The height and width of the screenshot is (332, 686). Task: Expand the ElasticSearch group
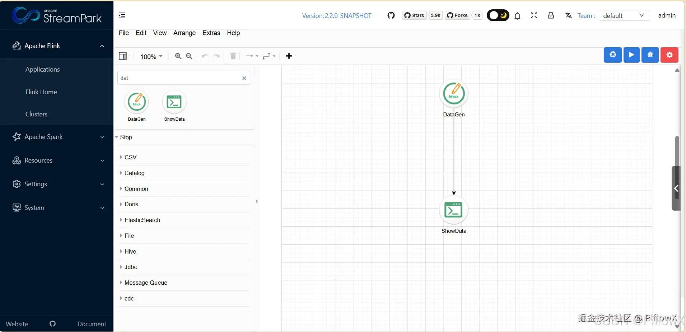coord(184,220)
